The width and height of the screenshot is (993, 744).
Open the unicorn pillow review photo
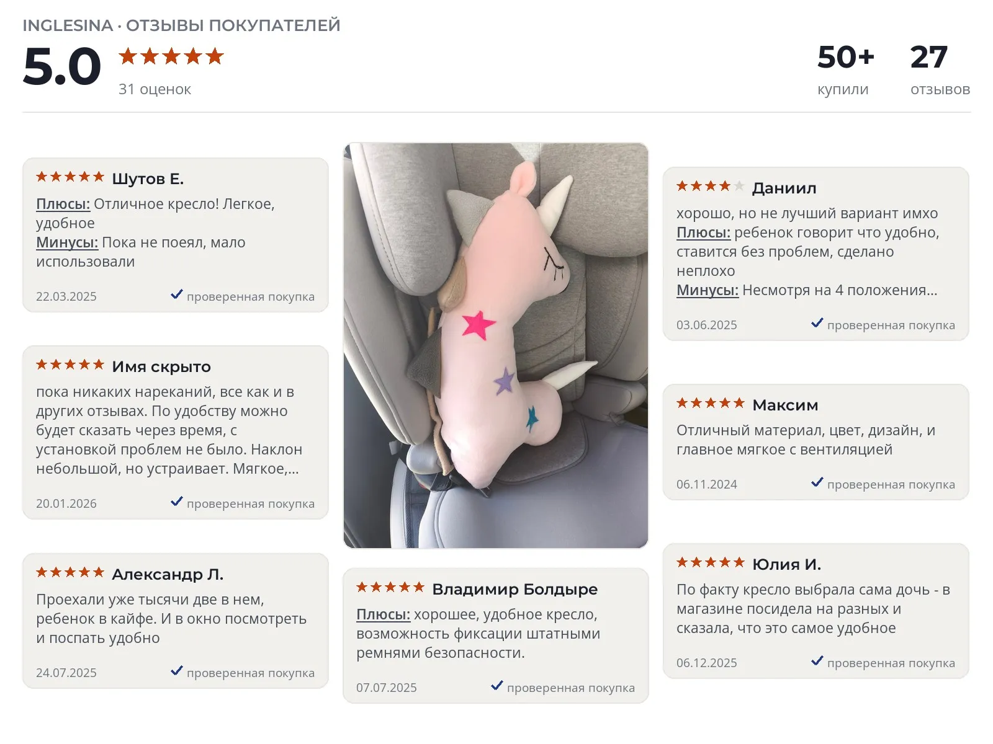(496, 345)
